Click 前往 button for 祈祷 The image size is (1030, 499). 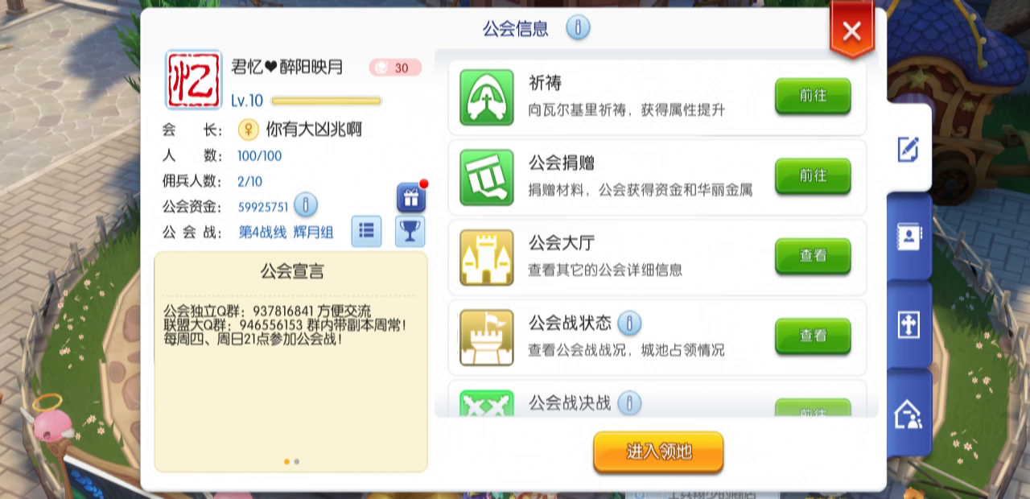[813, 96]
